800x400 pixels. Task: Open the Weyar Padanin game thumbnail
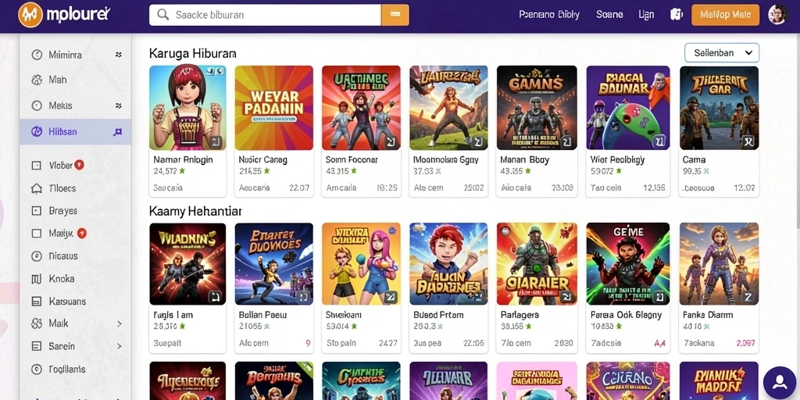274,108
